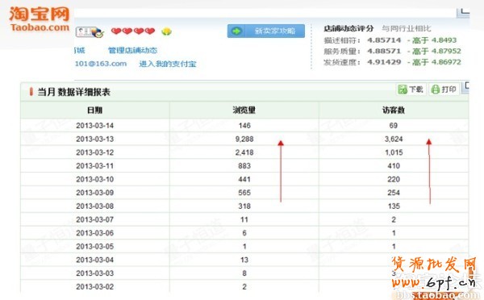Viewport: 484px width, 300px height.
Task: Click the seller ID badge icon
Action: click(x=90, y=32)
